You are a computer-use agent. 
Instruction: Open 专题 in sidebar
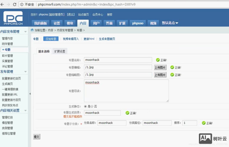click(x=7, y=50)
